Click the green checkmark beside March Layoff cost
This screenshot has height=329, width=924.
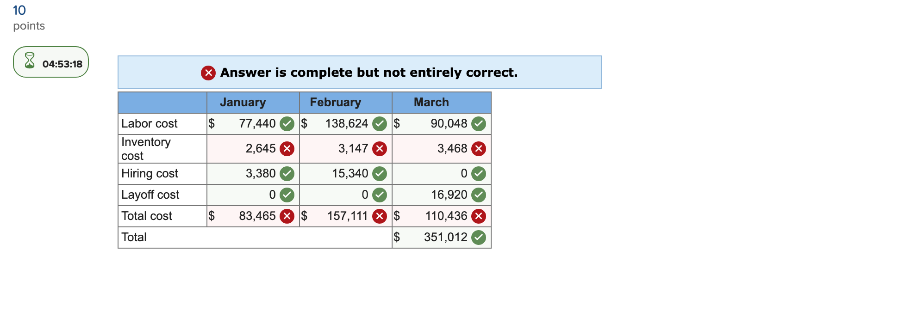click(x=478, y=195)
